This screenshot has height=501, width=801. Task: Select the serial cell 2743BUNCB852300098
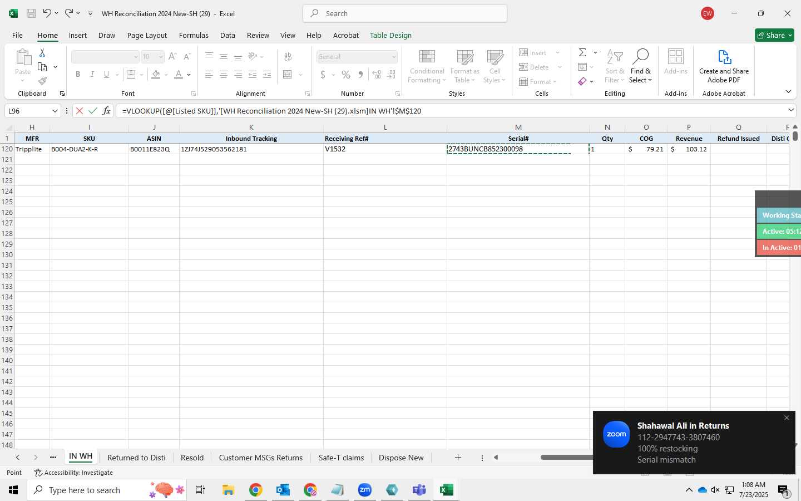point(518,149)
